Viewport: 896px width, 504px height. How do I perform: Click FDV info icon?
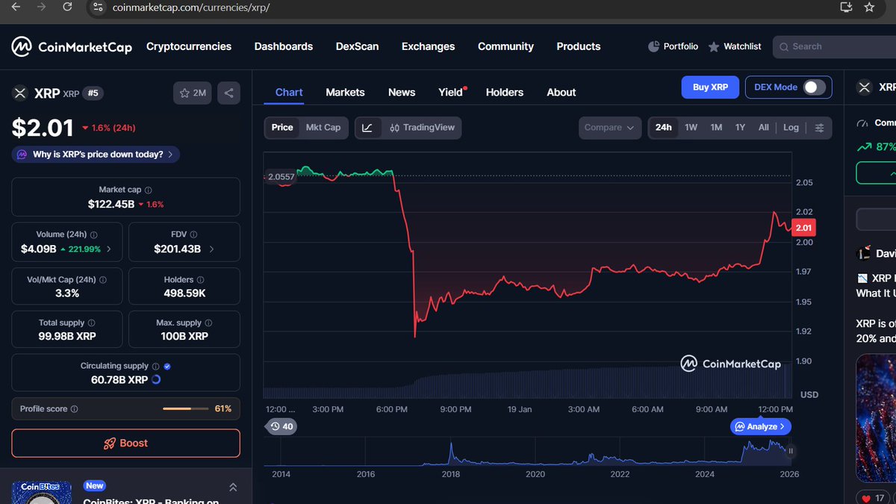[193, 234]
